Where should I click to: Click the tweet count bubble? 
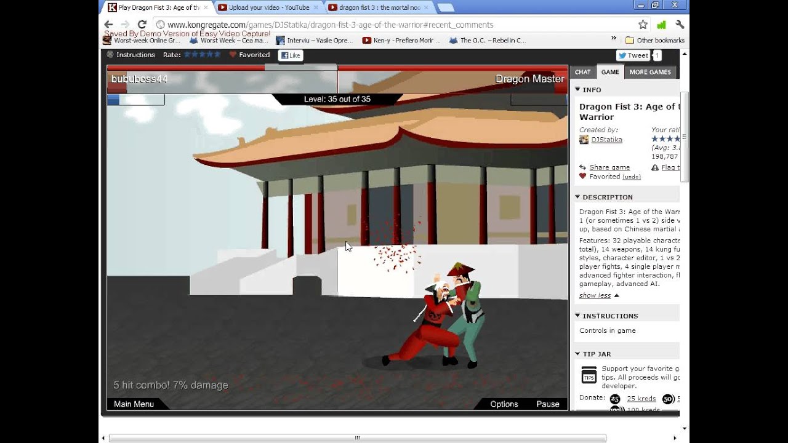pyautogui.click(x=657, y=55)
